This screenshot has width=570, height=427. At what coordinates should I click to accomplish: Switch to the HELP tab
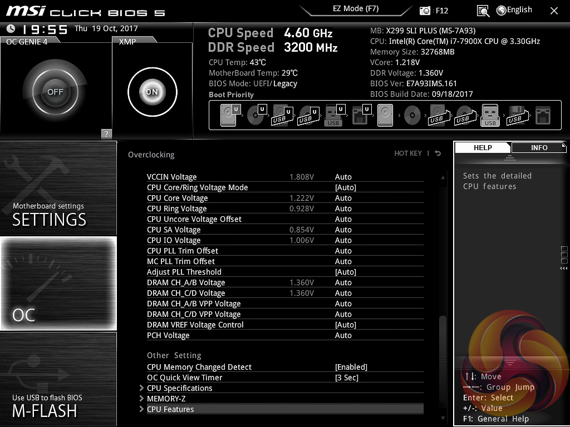(x=483, y=147)
